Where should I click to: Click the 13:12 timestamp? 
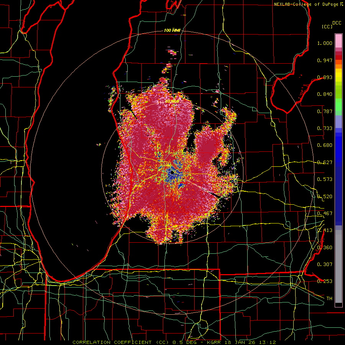(267, 342)
